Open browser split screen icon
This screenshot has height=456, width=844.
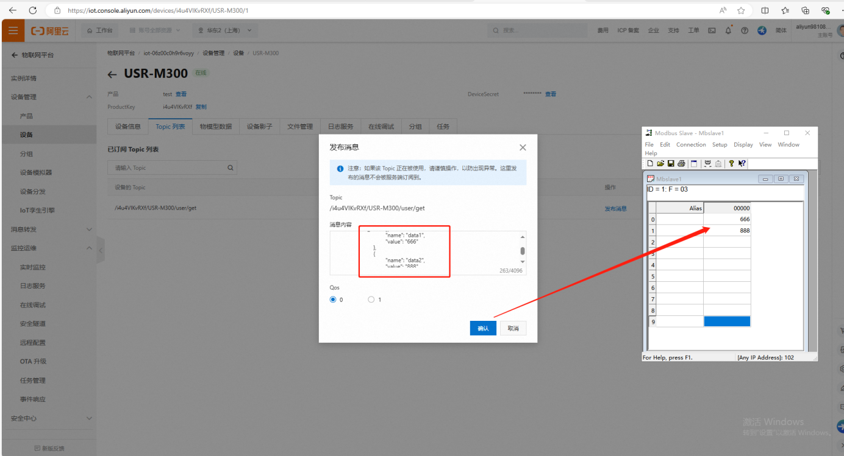click(765, 10)
